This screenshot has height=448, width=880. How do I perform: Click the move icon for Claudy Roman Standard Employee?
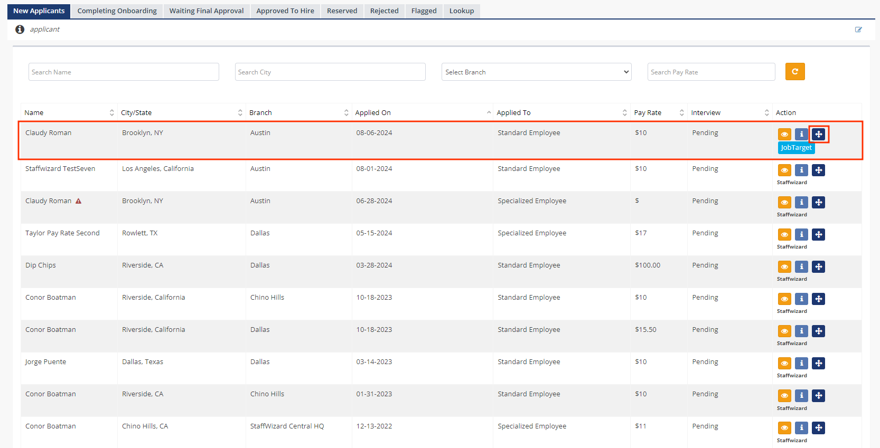[x=818, y=134]
